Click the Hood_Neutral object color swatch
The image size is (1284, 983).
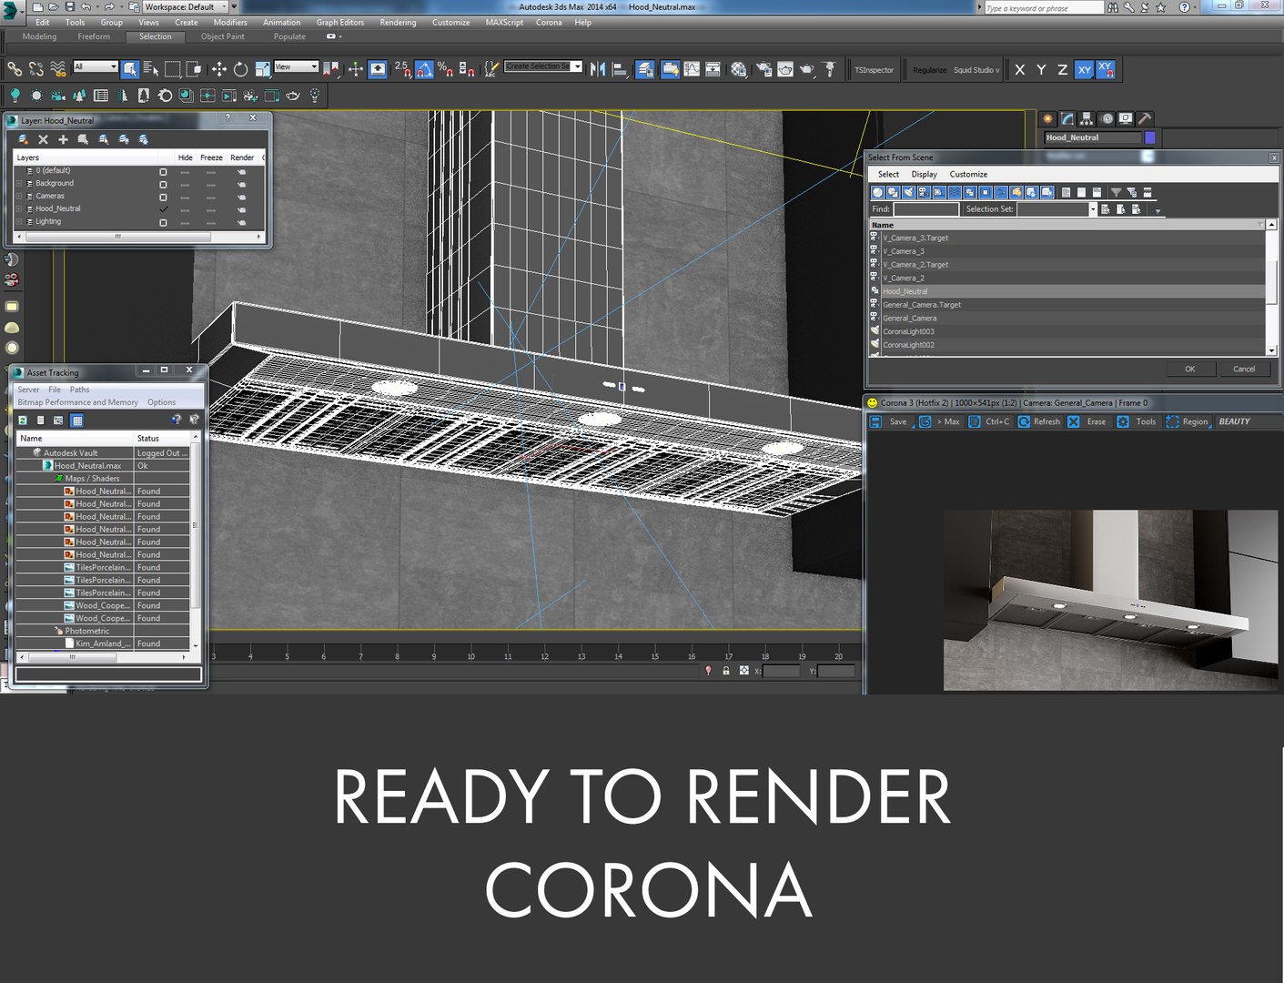click(x=1150, y=137)
